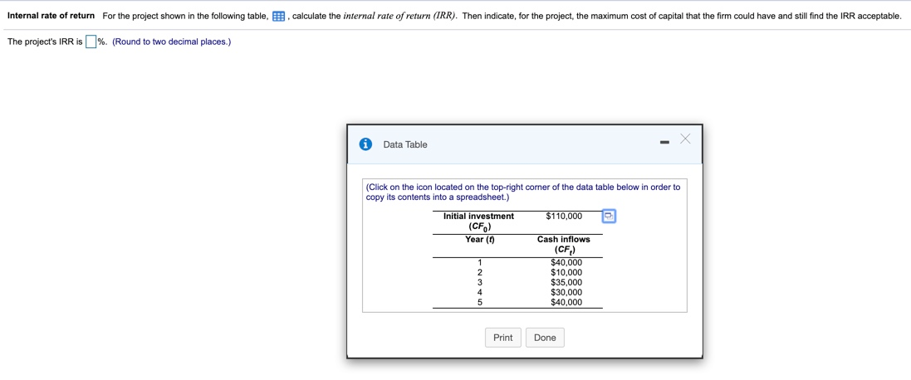Select the $110,000 initial investment value
This screenshot has height=380, width=911.
pyautogui.click(x=564, y=217)
